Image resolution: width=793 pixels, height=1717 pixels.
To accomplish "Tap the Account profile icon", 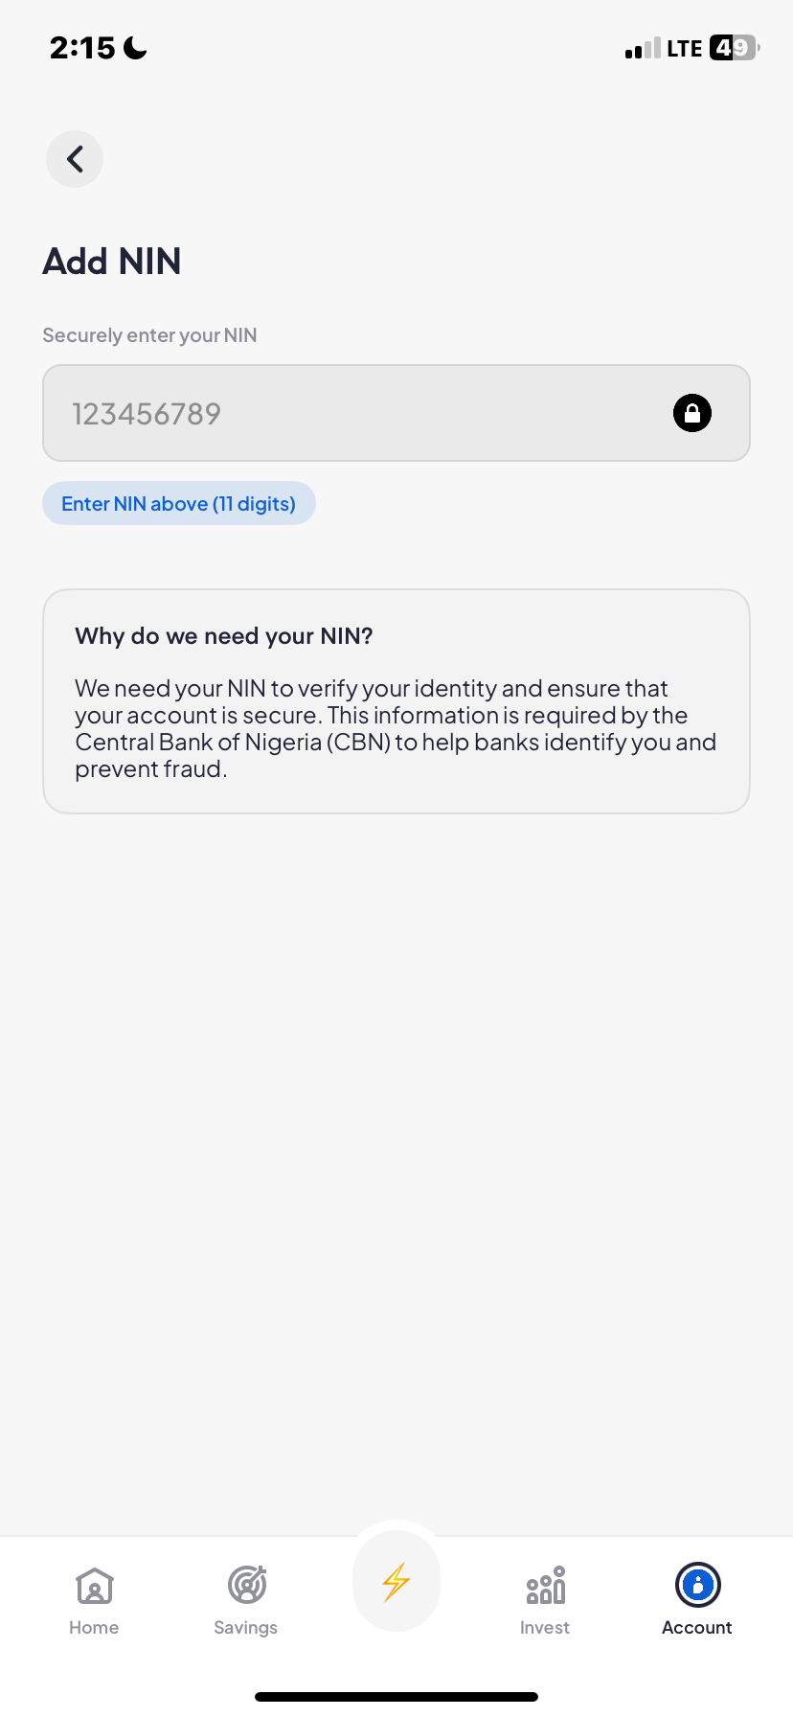I will (697, 1585).
